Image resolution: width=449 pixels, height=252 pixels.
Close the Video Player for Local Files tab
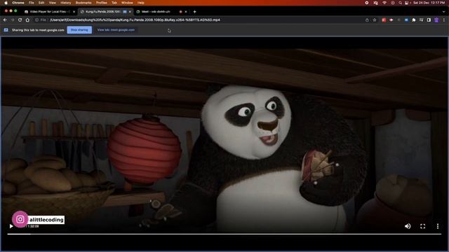point(74,12)
